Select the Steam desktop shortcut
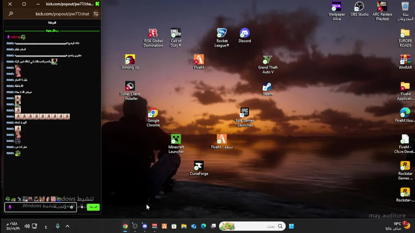Screen dimensions: 415x233 tap(267, 89)
